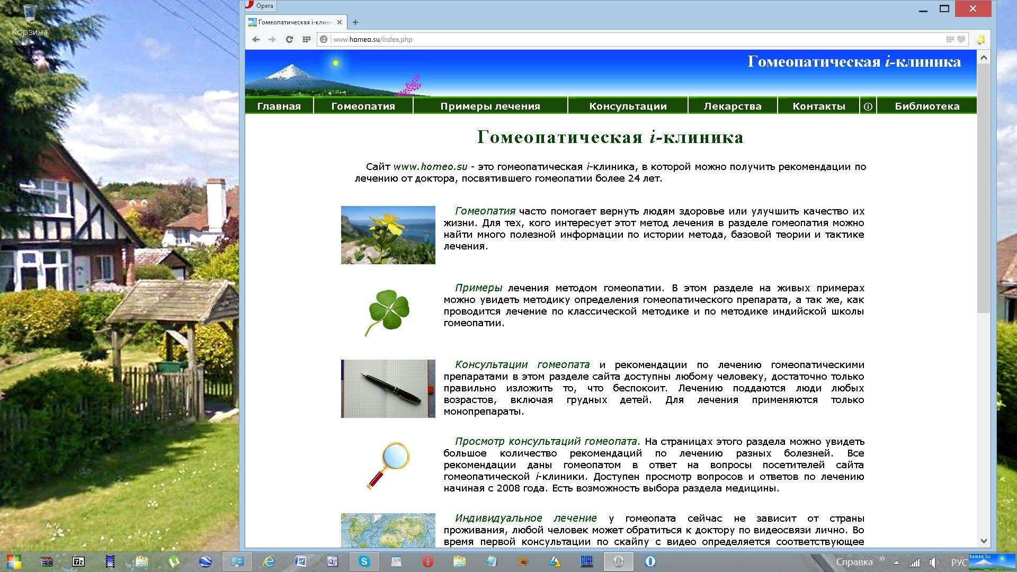Launch Internet Explorer from the taskbar

(x=269, y=561)
